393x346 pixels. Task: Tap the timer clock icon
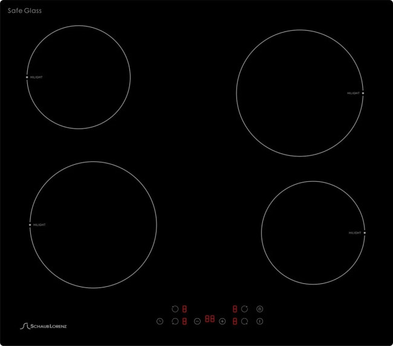[x=160, y=321]
